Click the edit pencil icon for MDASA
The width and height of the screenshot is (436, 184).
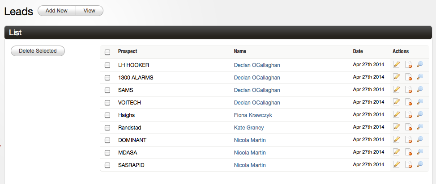[397, 152]
